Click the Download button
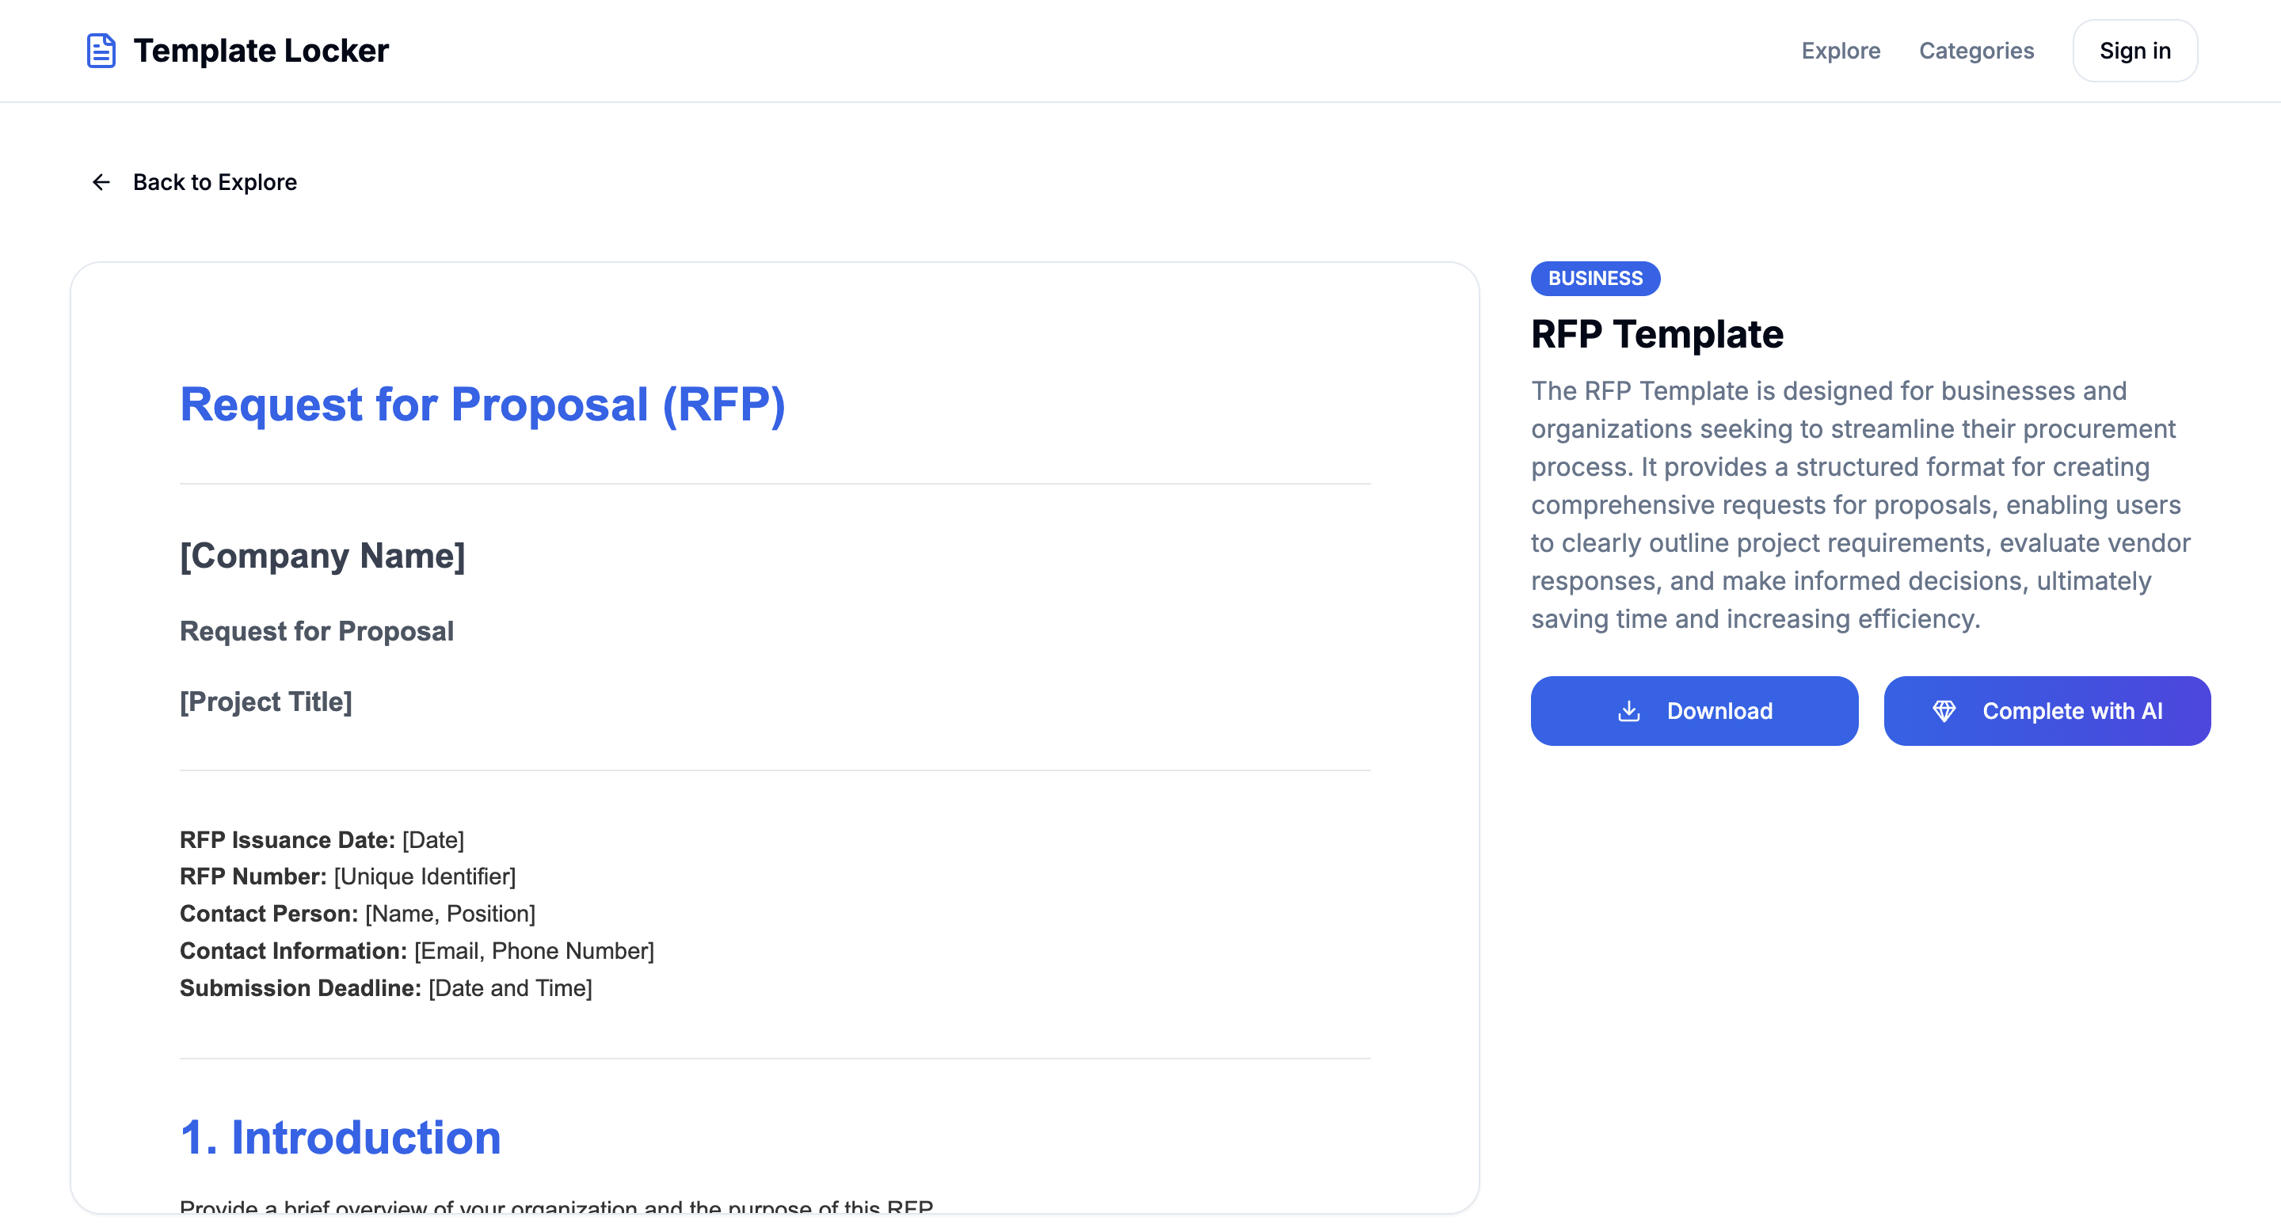 (x=1694, y=711)
